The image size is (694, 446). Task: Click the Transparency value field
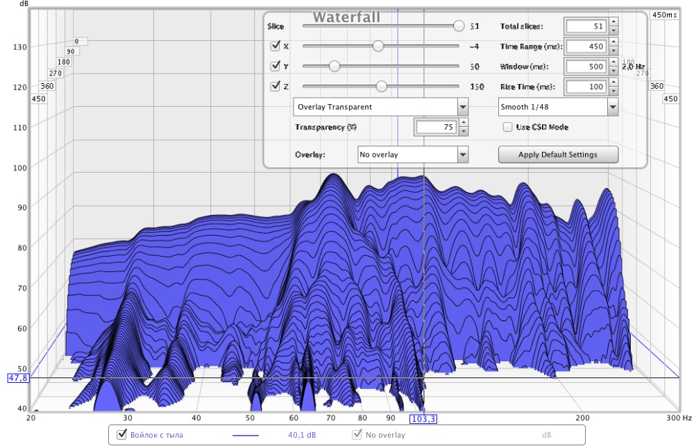pyautogui.click(x=435, y=128)
